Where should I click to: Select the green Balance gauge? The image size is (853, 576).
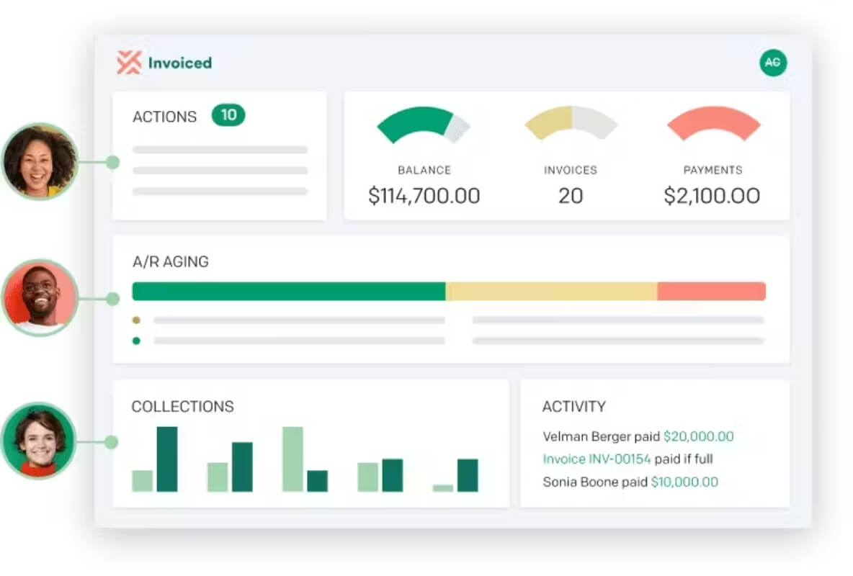pos(423,125)
